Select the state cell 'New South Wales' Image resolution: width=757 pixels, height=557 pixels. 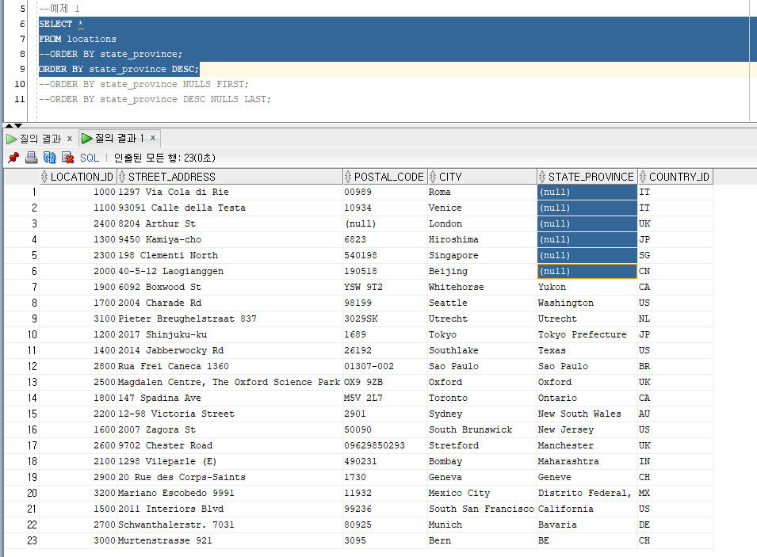point(587,414)
